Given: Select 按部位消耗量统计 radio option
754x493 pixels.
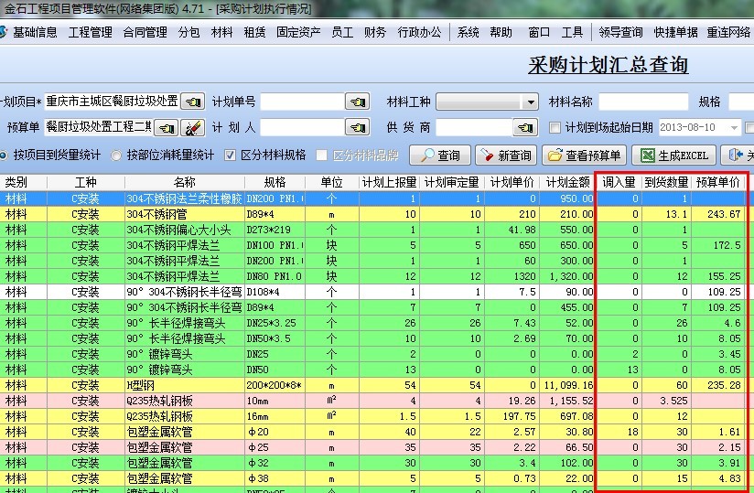Looking at the screenshot, I should click(x=116, y=155).
